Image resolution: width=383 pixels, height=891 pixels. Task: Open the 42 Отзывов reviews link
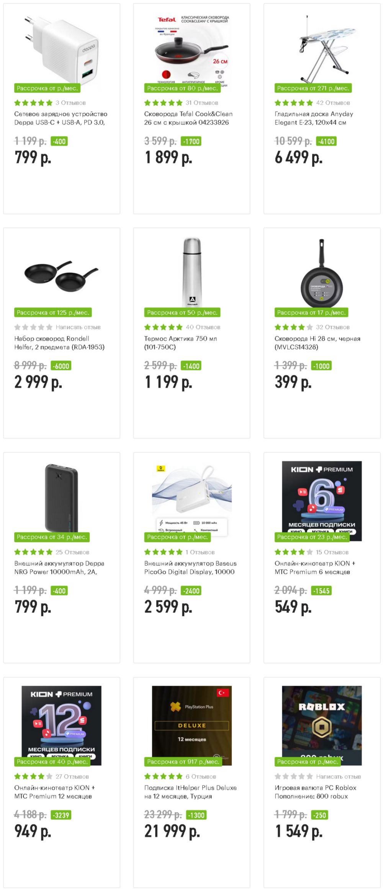pos(333,103)
